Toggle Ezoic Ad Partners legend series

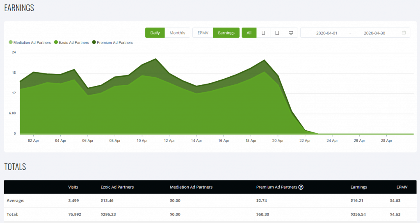pos(71,42)
